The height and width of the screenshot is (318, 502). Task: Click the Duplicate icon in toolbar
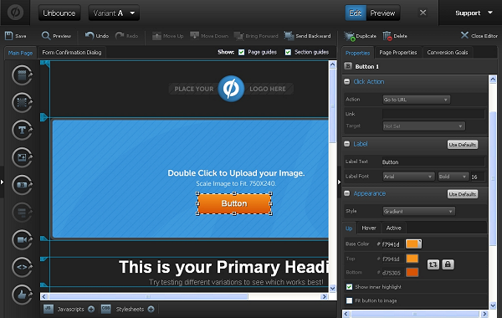pos(350,36)
